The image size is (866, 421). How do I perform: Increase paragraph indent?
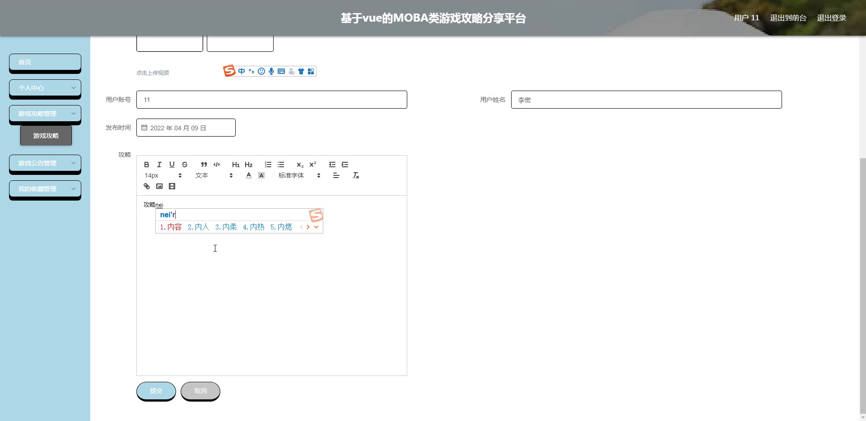pyautogui.click(x=345, y=165)
